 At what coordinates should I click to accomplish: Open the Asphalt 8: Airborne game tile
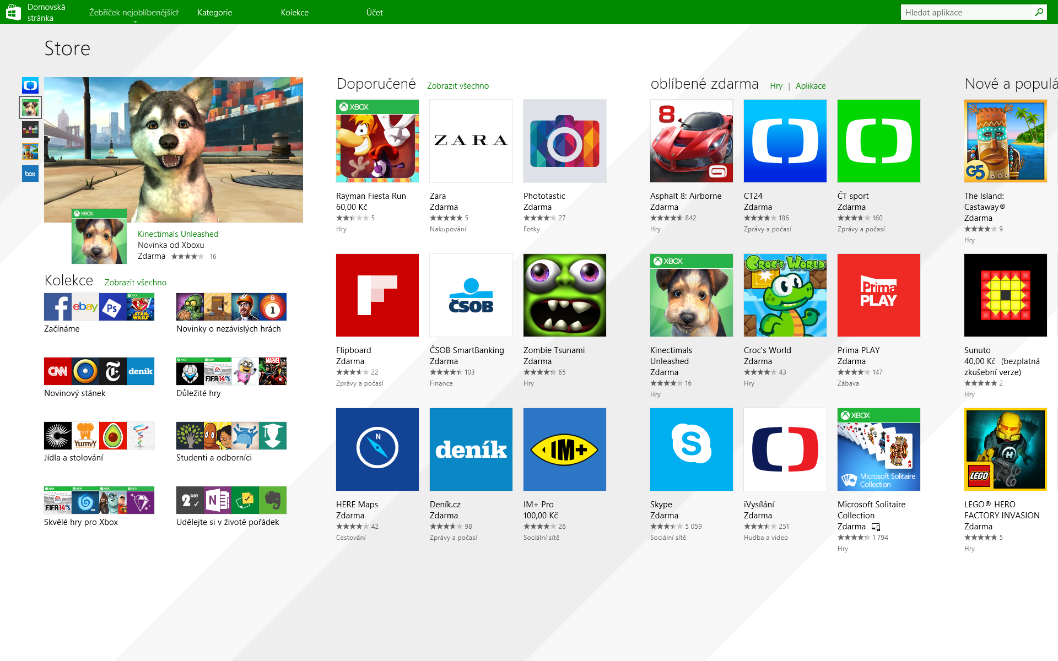coord(692,141)
